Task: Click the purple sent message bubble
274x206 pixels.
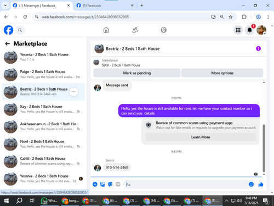Action: 189,111
